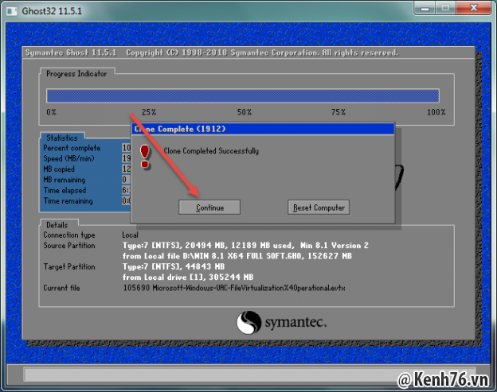Viewport: 497px width, 392px height.
Task: Click the 'Current file' label
Action: point(61,288)
